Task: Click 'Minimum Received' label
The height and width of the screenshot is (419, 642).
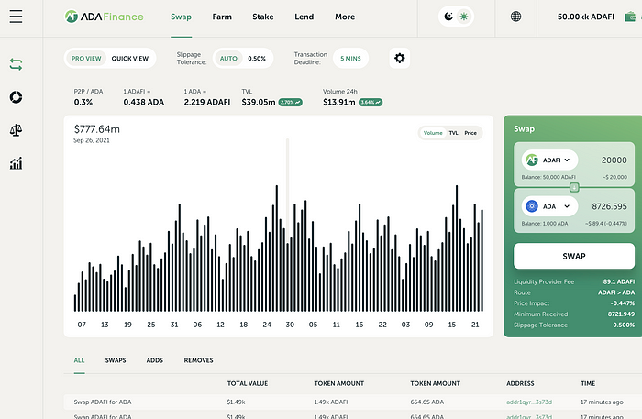Action: (x=540, y=314)
